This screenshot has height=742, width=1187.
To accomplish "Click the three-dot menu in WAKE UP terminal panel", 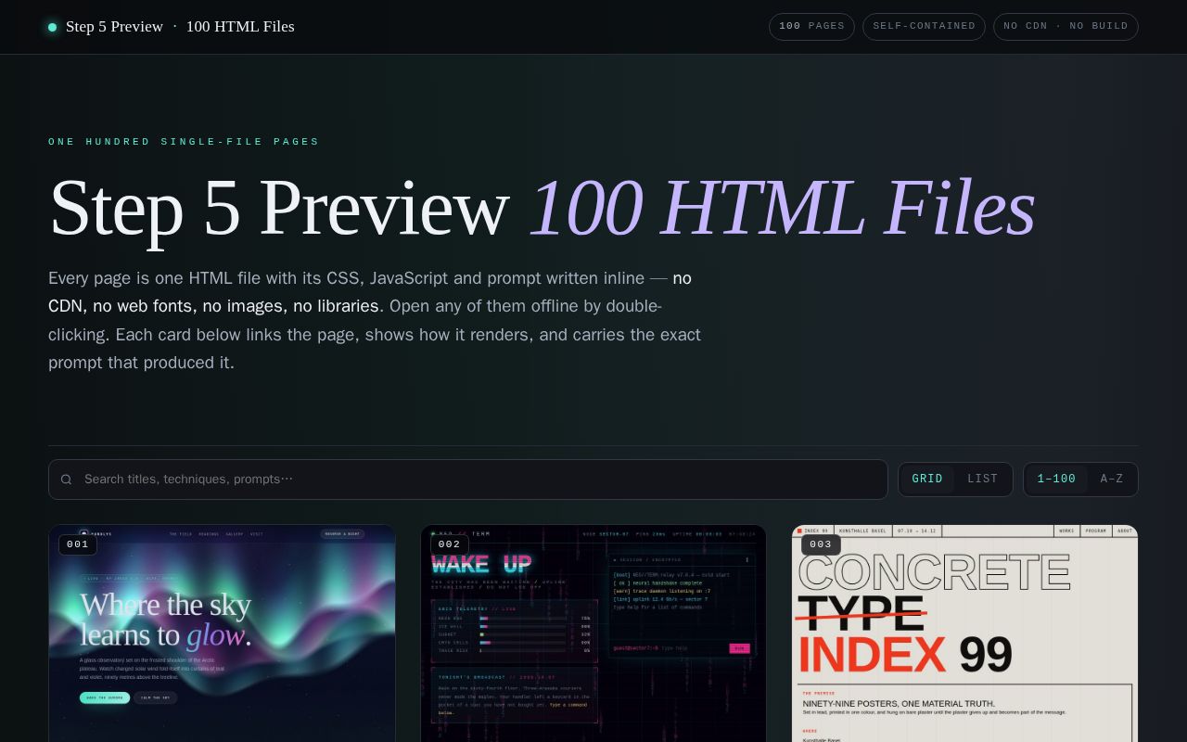I will point(747,560).
